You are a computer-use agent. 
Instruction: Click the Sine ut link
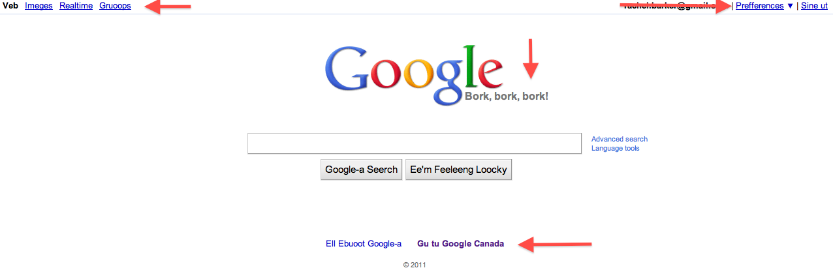point(814,6)
